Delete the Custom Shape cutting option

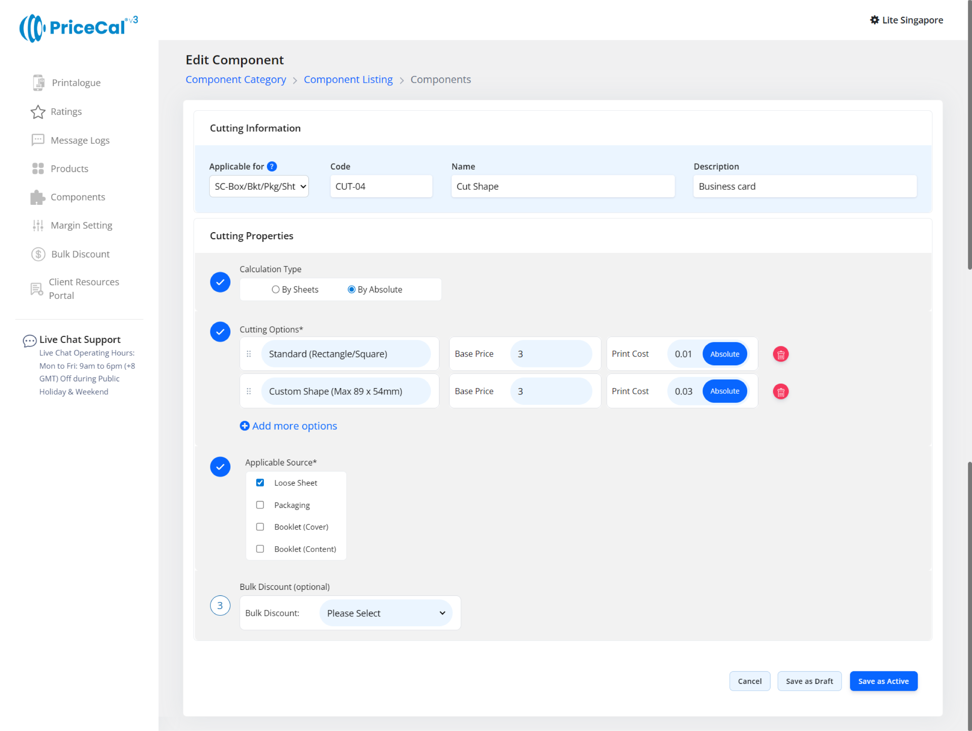click(x=780, y=391)
